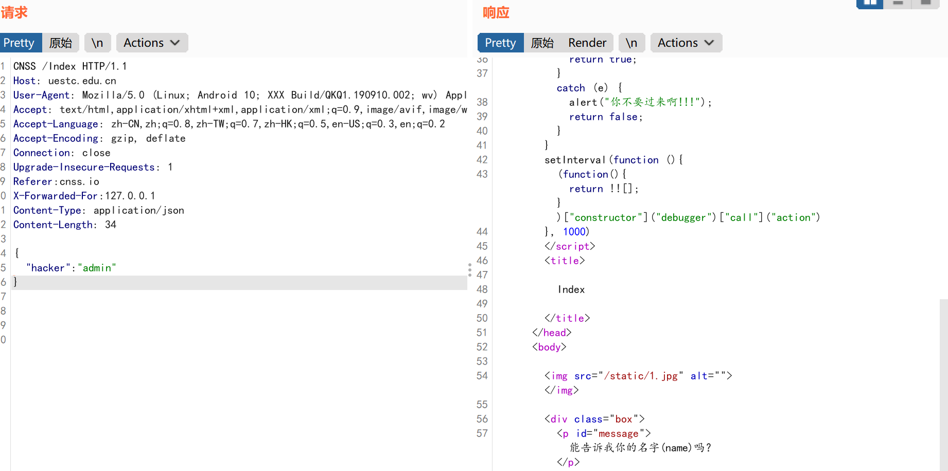The height and width of the screenshot is (471, 948).
Task: Click the Upgrade-Insecure-Requests header line
Action: click(93, 167)
